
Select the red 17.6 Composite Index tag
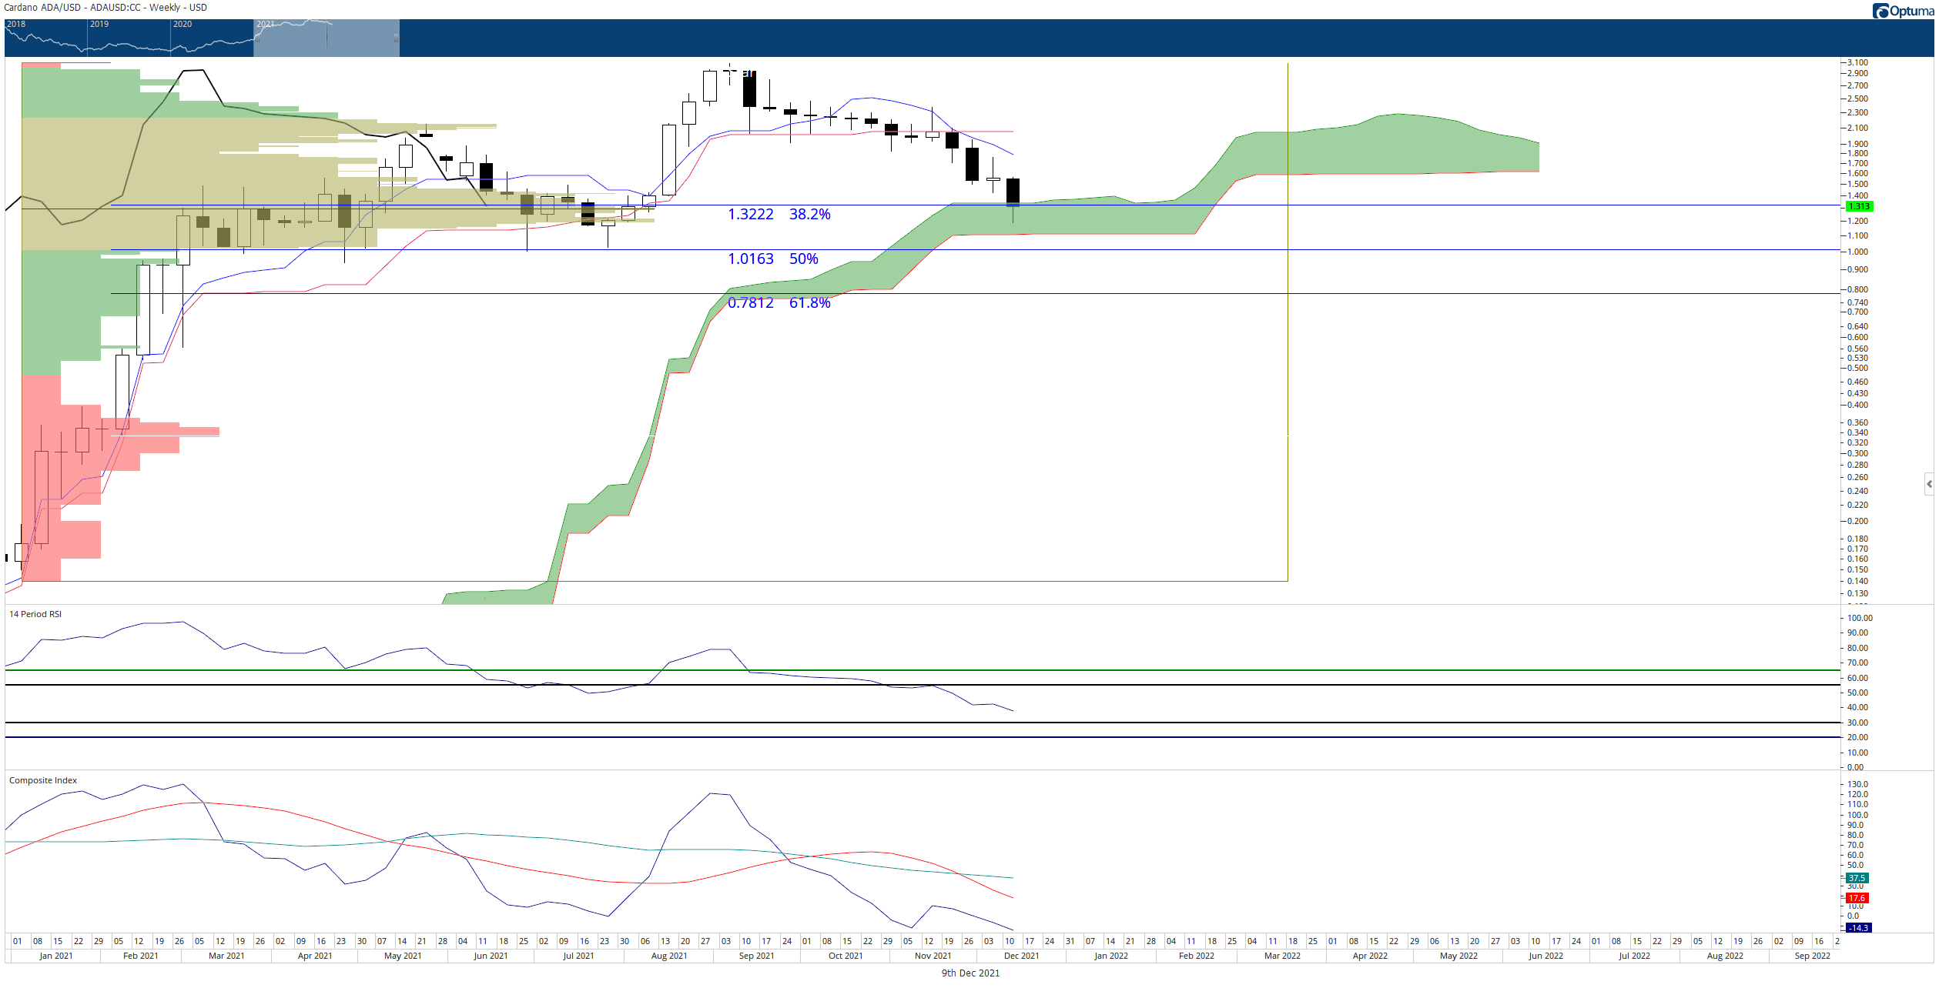tap(1857, 898)
